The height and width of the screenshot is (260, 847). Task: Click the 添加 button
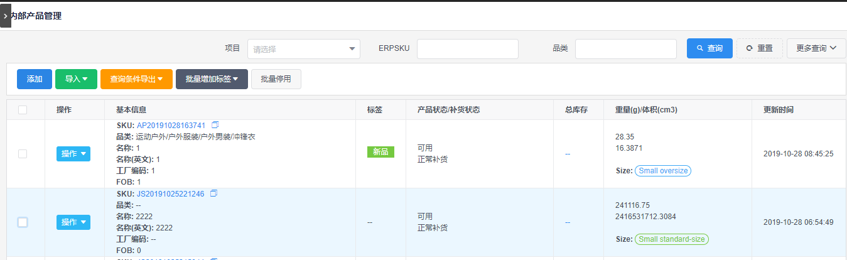tap(35, 79)
